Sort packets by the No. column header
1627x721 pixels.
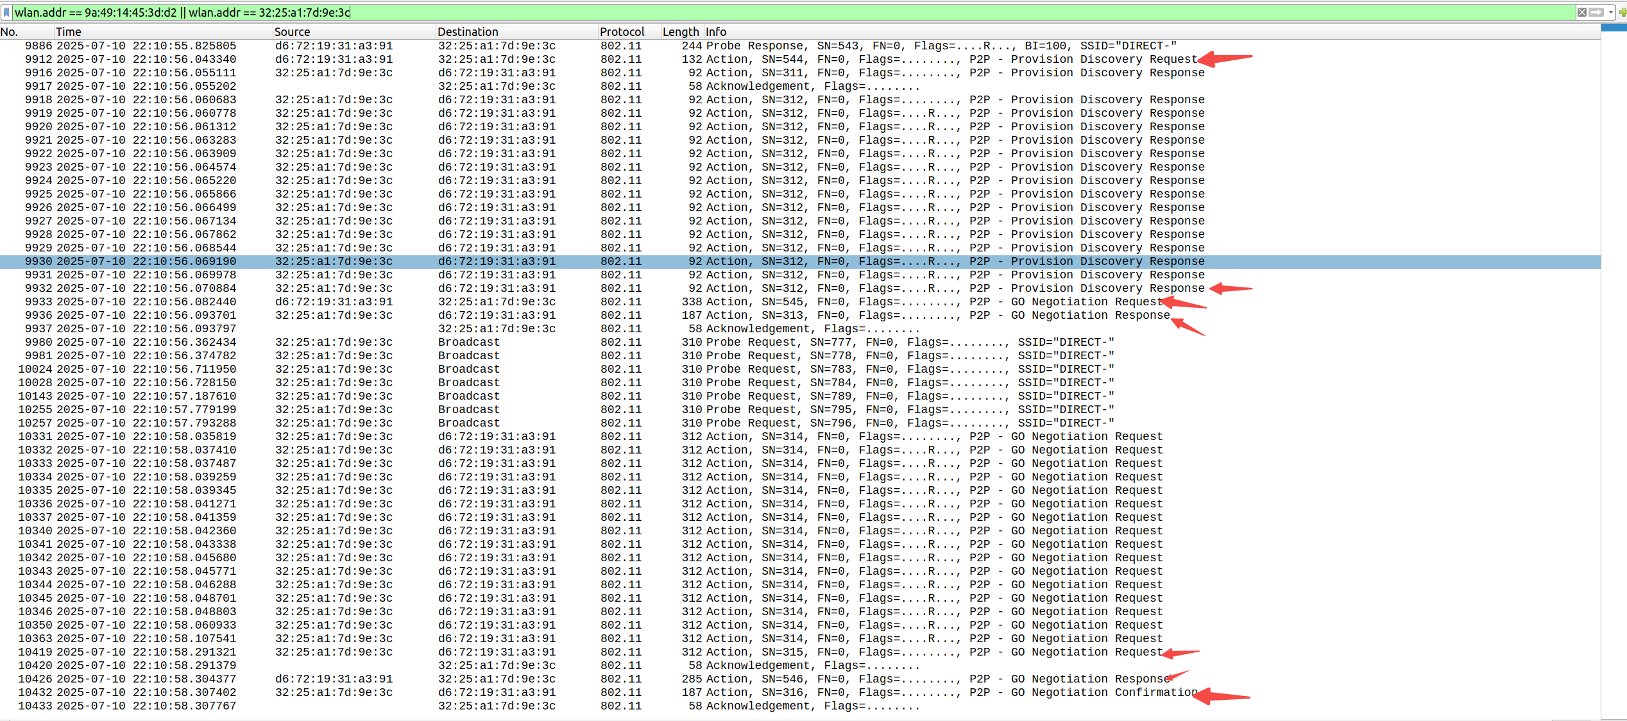(9, 31)
